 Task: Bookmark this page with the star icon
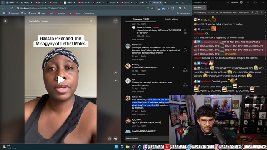pos(152,8)
